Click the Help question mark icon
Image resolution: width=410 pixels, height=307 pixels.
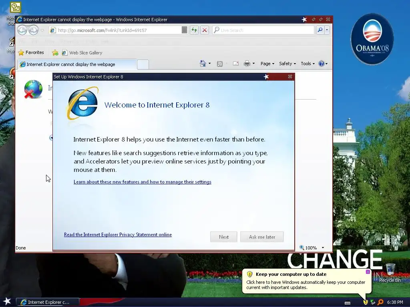click(322, 64)
